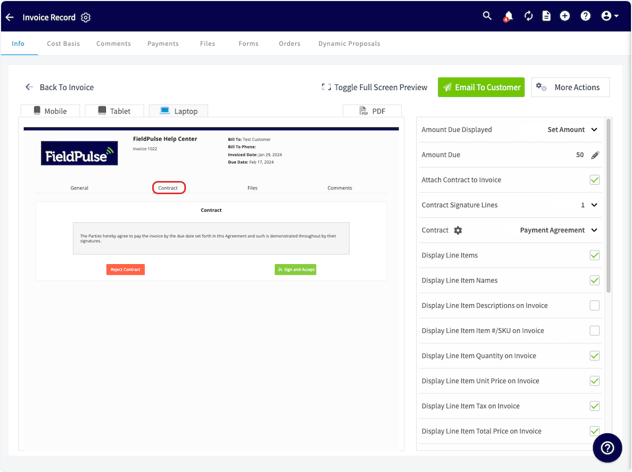Click Reject Contract button

tap(125, 269)
